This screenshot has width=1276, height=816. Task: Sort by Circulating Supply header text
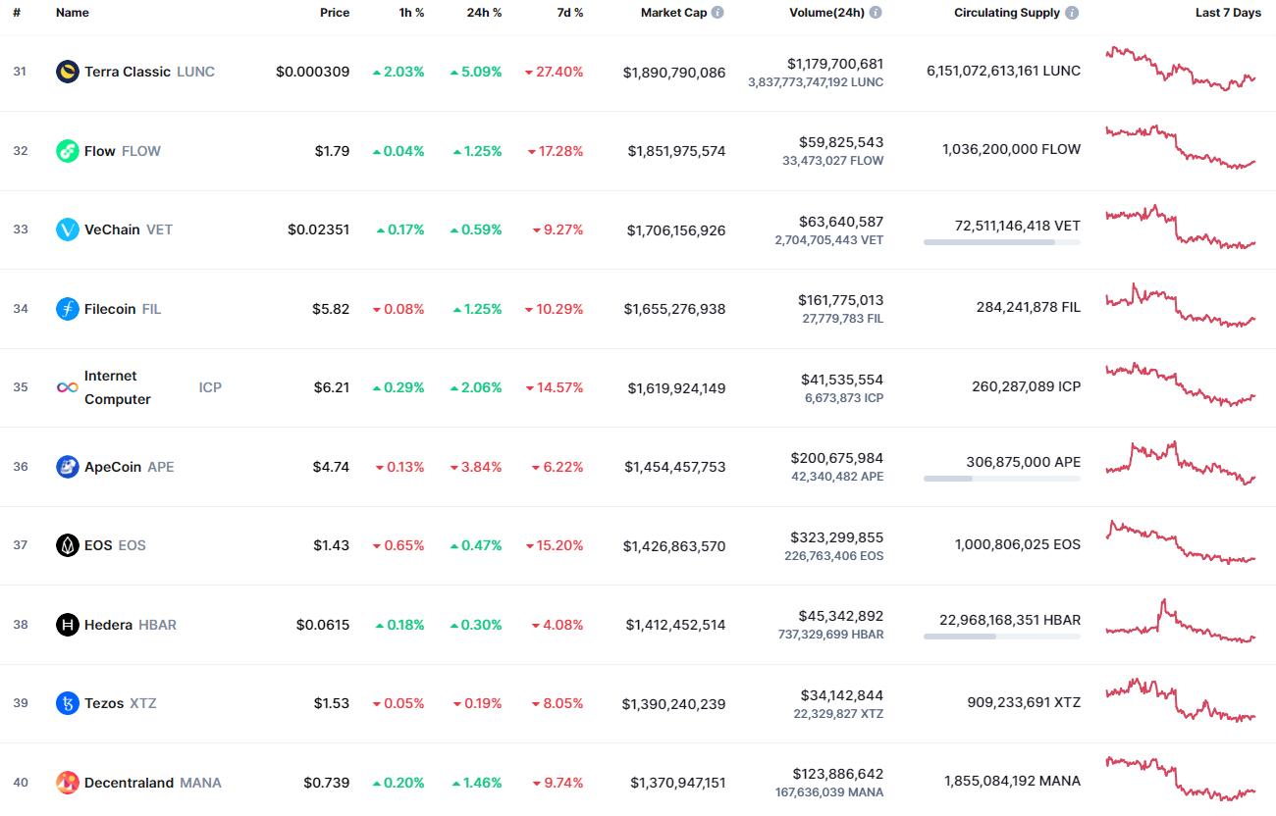1007,13
